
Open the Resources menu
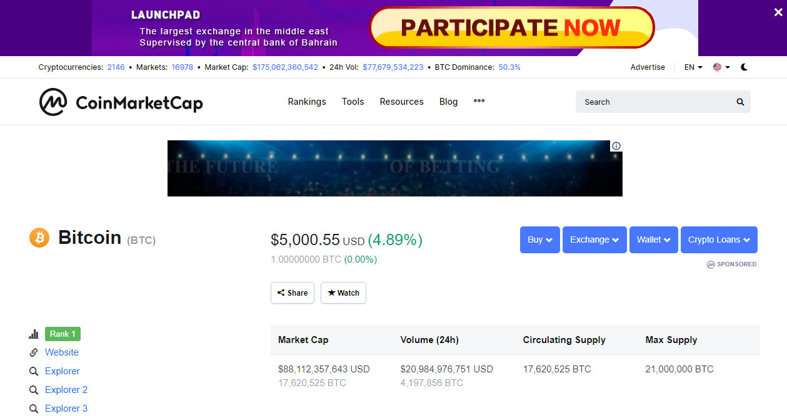pos(401,102)
